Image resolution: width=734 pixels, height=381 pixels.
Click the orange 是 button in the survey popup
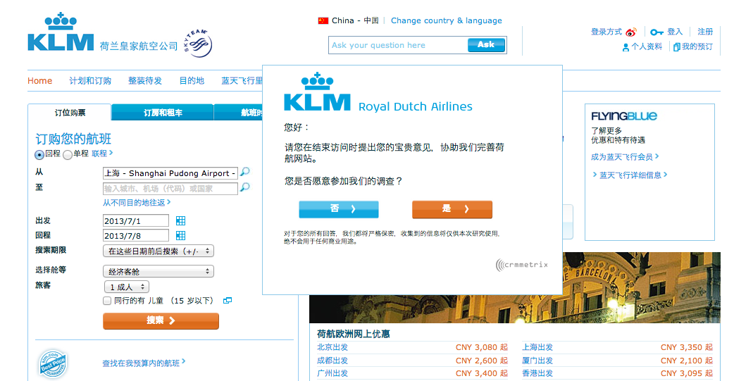[x=452, y=209]
